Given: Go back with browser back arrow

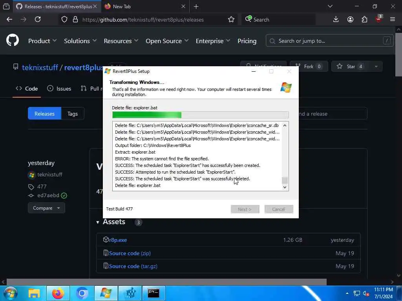Looking at the screenshot, I should pos(9,20).
